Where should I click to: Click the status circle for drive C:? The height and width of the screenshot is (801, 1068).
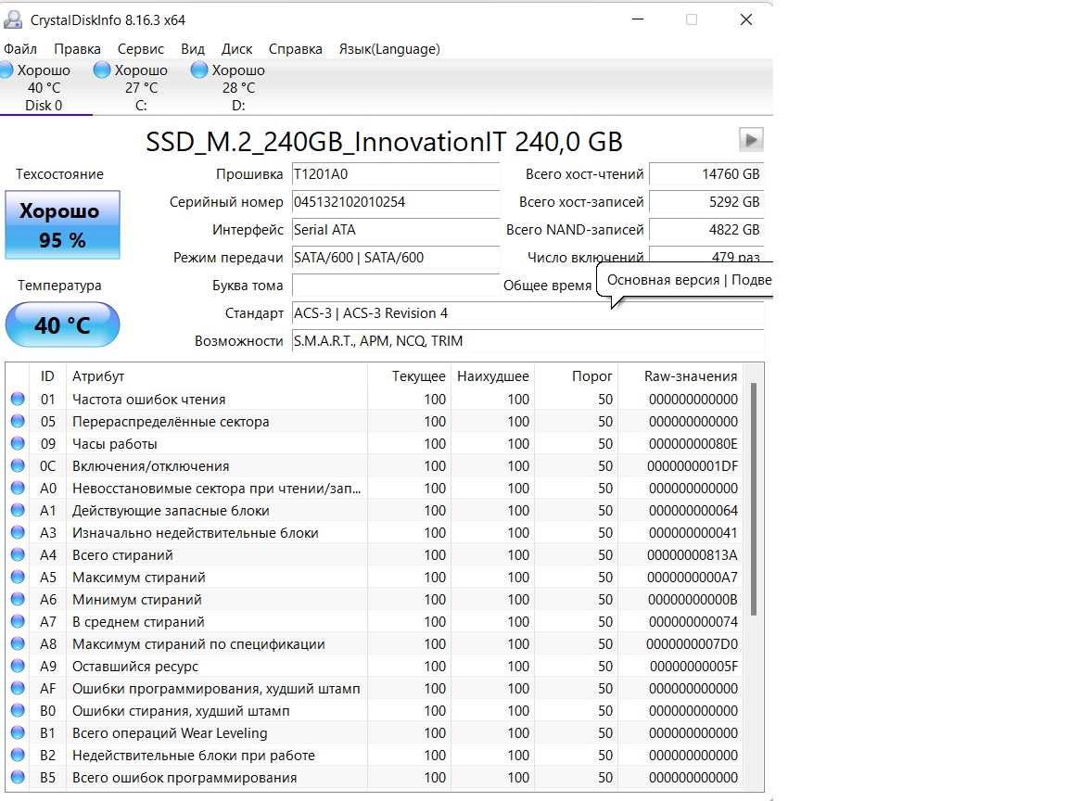point(101,70)
